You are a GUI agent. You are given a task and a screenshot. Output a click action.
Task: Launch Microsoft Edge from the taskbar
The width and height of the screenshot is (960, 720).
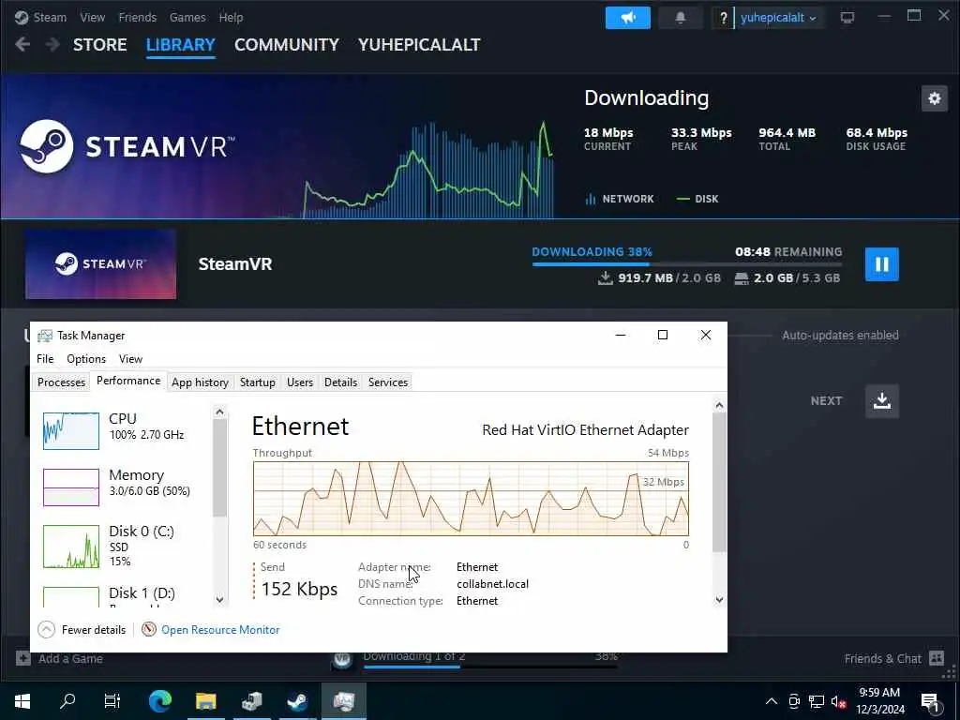pos(160,701)
